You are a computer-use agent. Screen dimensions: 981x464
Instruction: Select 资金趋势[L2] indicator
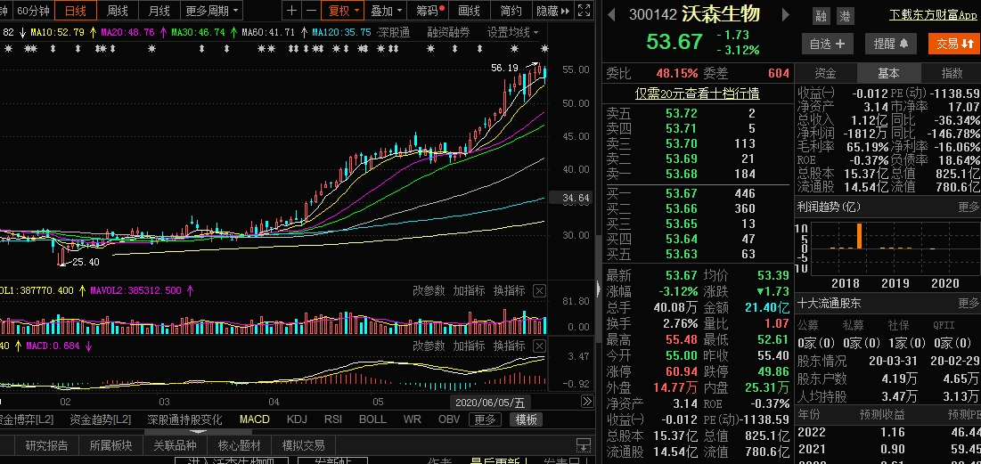pos(100,419)
